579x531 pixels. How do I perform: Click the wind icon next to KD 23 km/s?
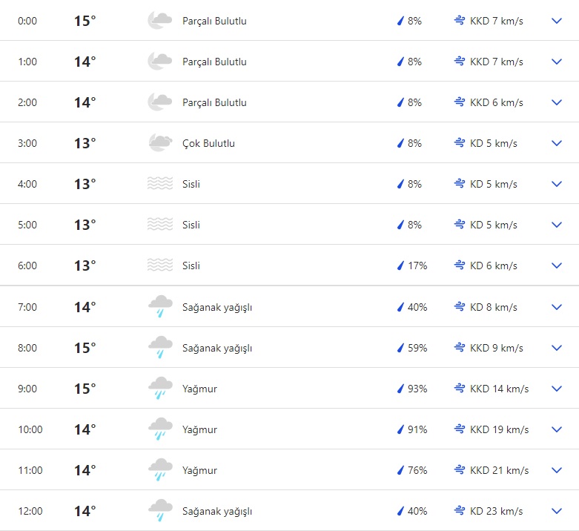pyautogui.click(x=460, y=511)
